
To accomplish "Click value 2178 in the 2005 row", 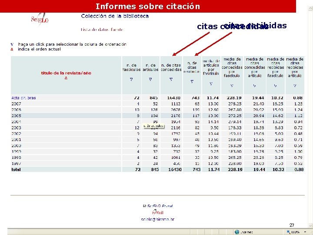I will [176, 116].
